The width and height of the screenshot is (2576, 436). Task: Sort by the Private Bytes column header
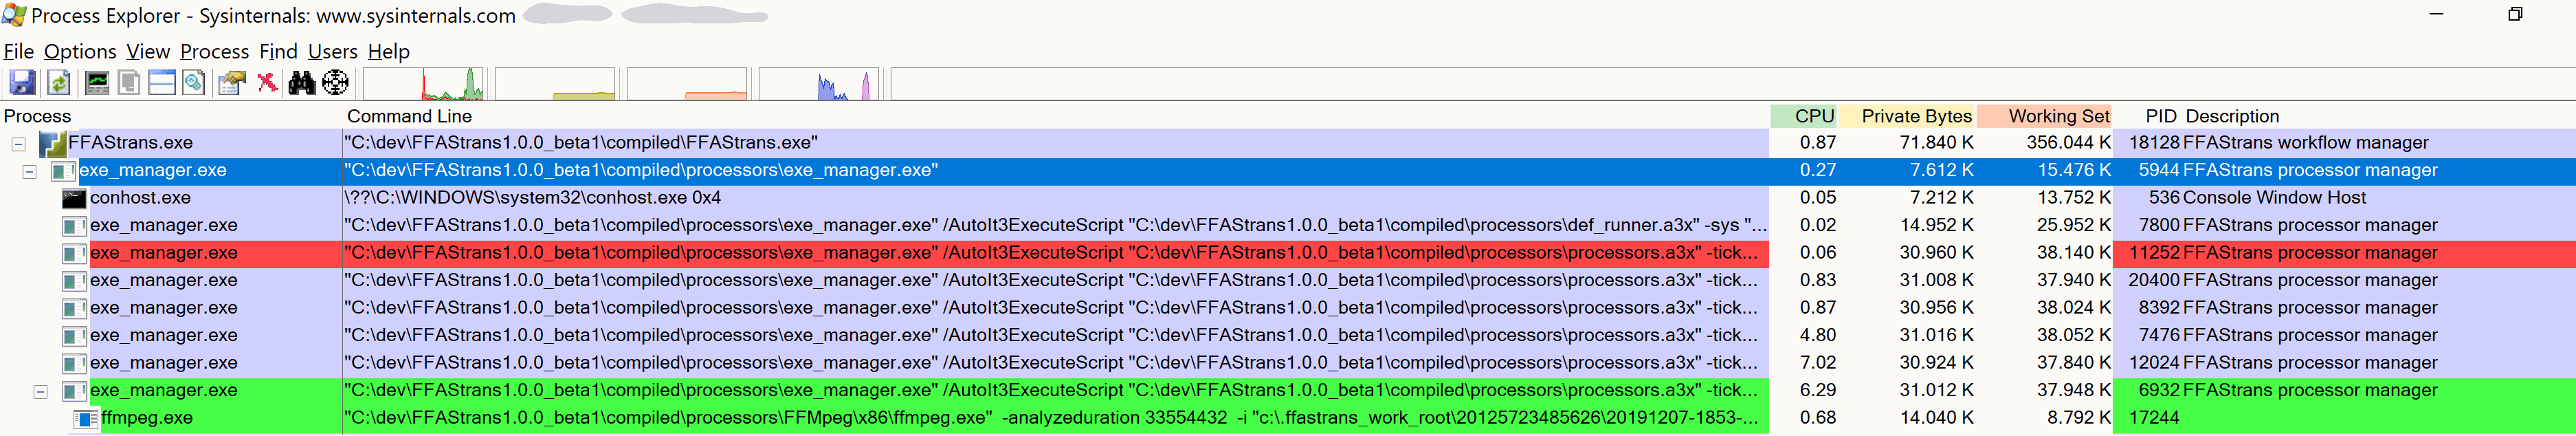[x=1908, y=116]
